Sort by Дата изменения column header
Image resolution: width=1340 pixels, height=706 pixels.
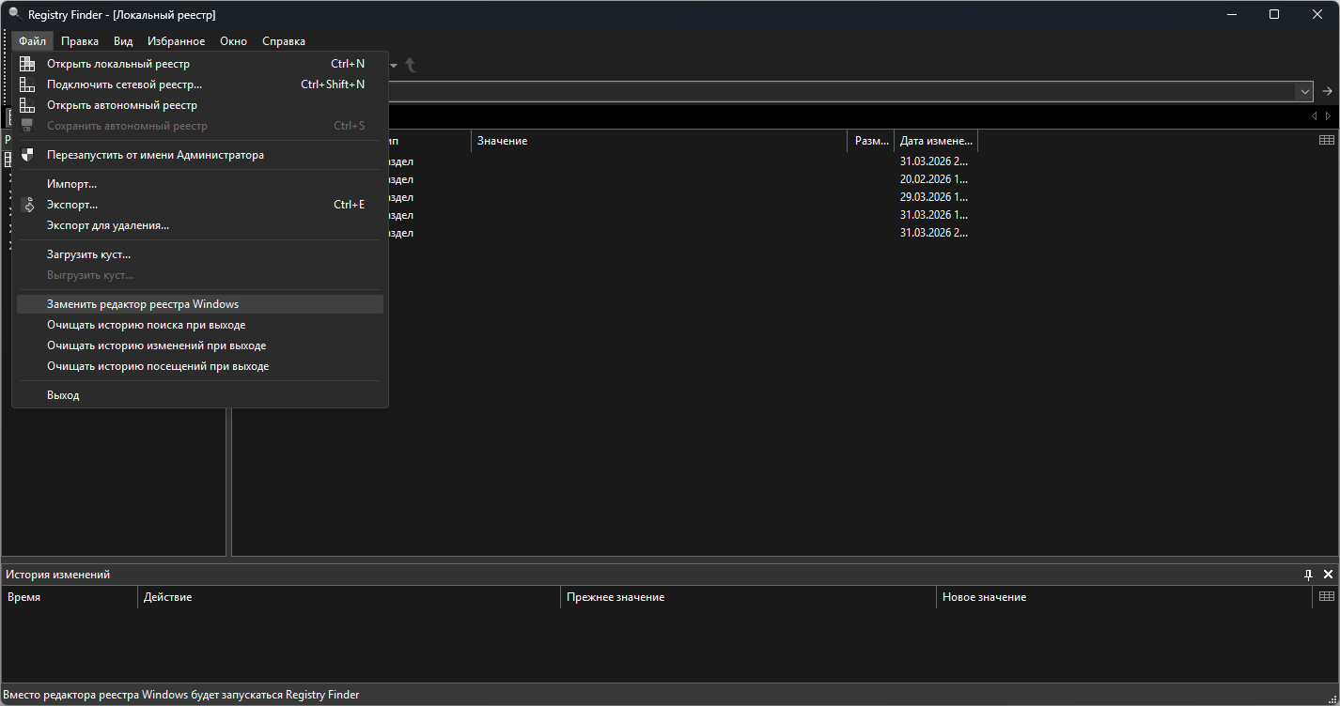click(x=934, y=141)
